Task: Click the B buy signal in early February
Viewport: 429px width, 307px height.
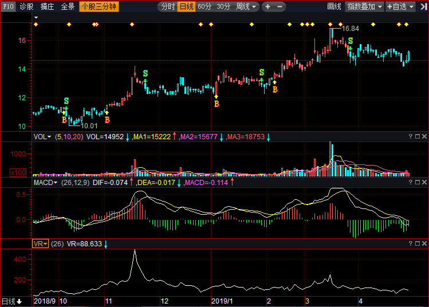Action: tap(275, 89)
